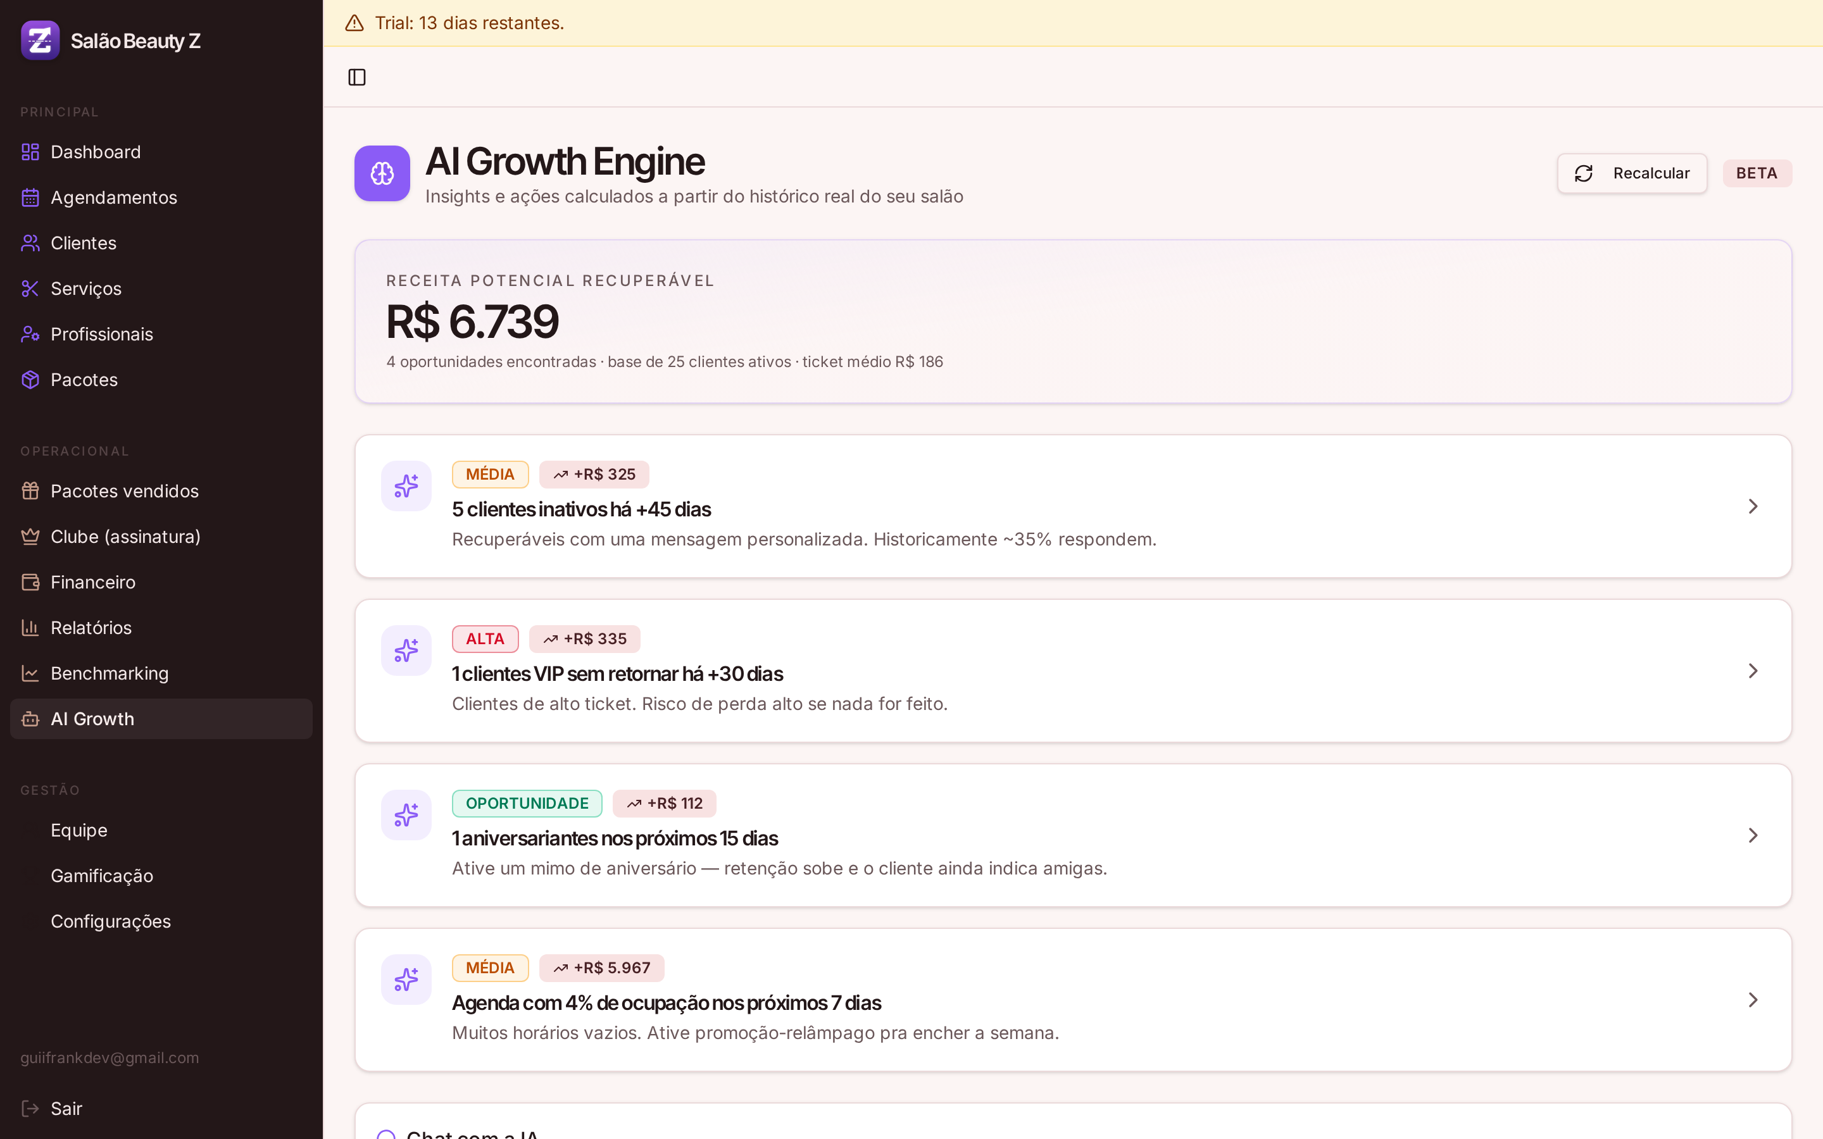Viewport: 1823px width, 1139px height.
Task: Click the Financeiro wallet icon
Action: coord(30,582)
